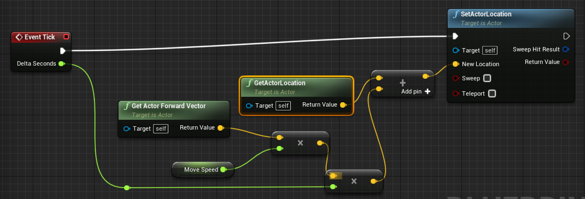Select the SetActorLocation node header
Screen dimensions: 585x199
coord(511,18)
